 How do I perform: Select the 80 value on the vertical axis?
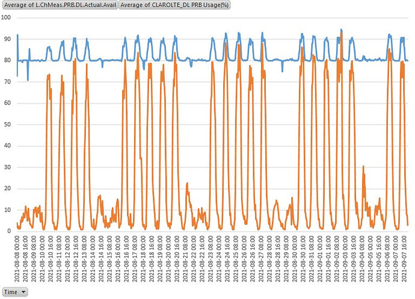click(x=7, y=60)
